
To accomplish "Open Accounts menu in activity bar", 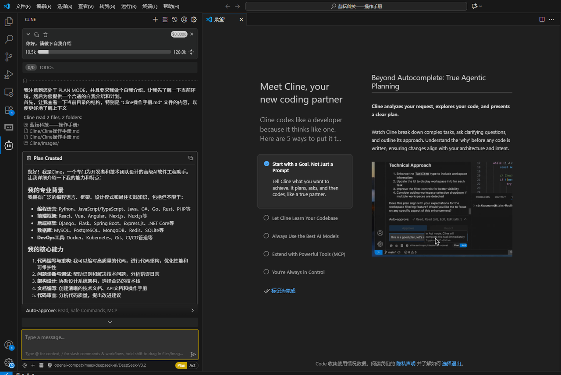I will click(x=9, y=345).
